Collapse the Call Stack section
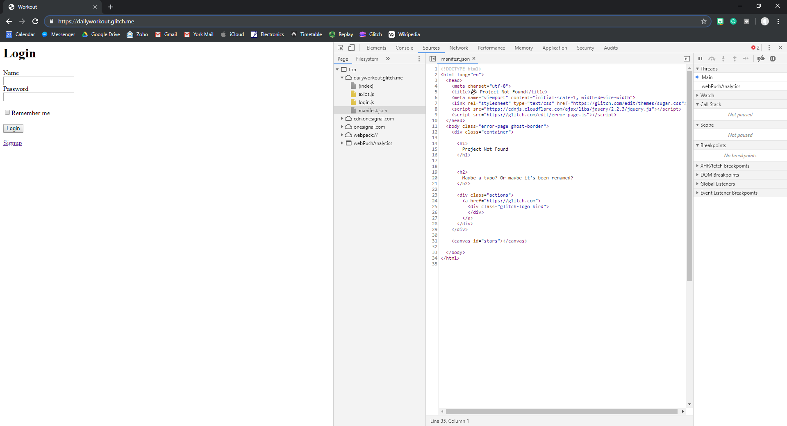The height and width of the screenshot is (426, 787). [710, 104]
